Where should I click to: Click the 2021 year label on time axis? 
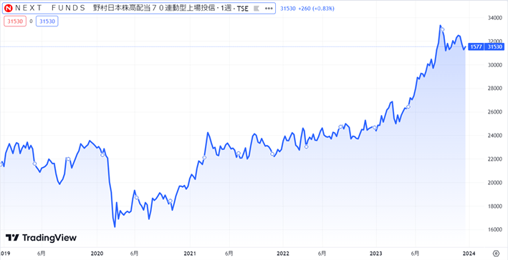[190, 253]
